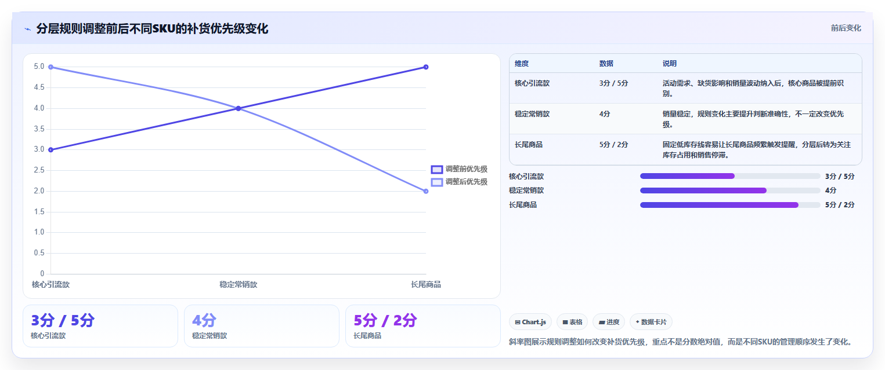Viewport: 885px width, 370px height.
Task: Click the 核心引流款 label of the progress list
Action: [526, 176]
